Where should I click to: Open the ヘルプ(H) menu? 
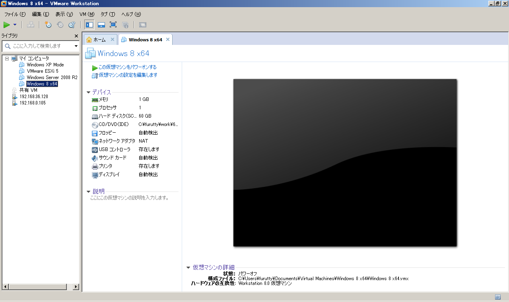coord(131,14)
